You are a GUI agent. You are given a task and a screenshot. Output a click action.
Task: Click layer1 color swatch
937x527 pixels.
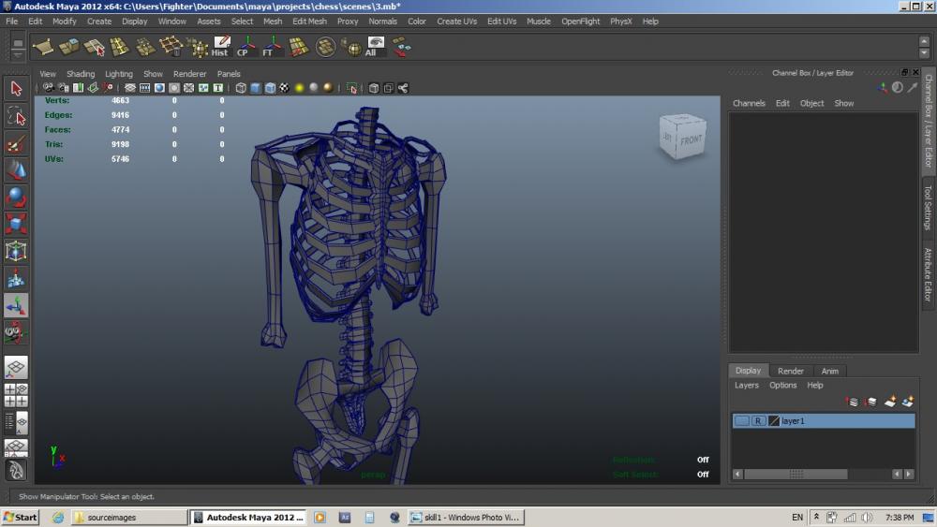click(774, 421)
